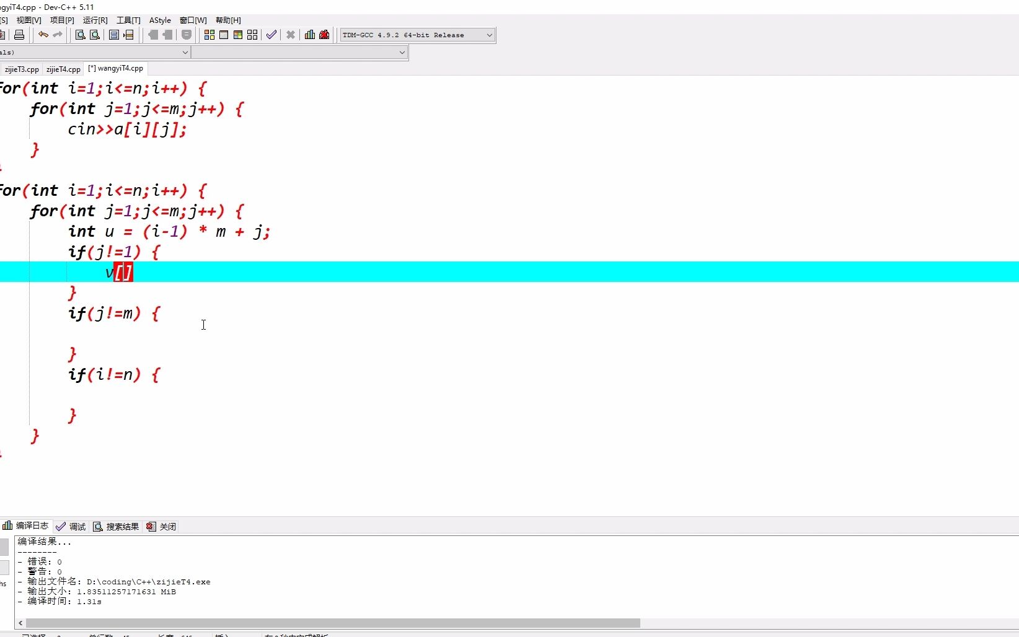The image size is (1019, 637).
Task: Click the Redo toolbar arrow
Action: coord(58,35)
